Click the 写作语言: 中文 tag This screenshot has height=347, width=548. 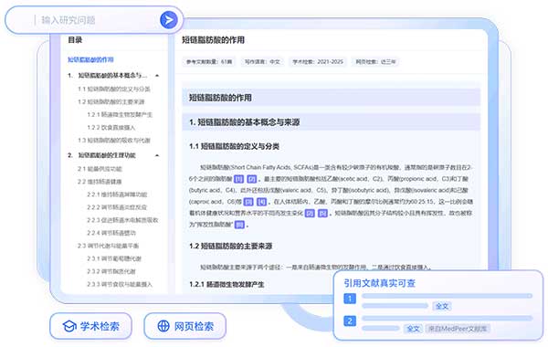[262, 62]
